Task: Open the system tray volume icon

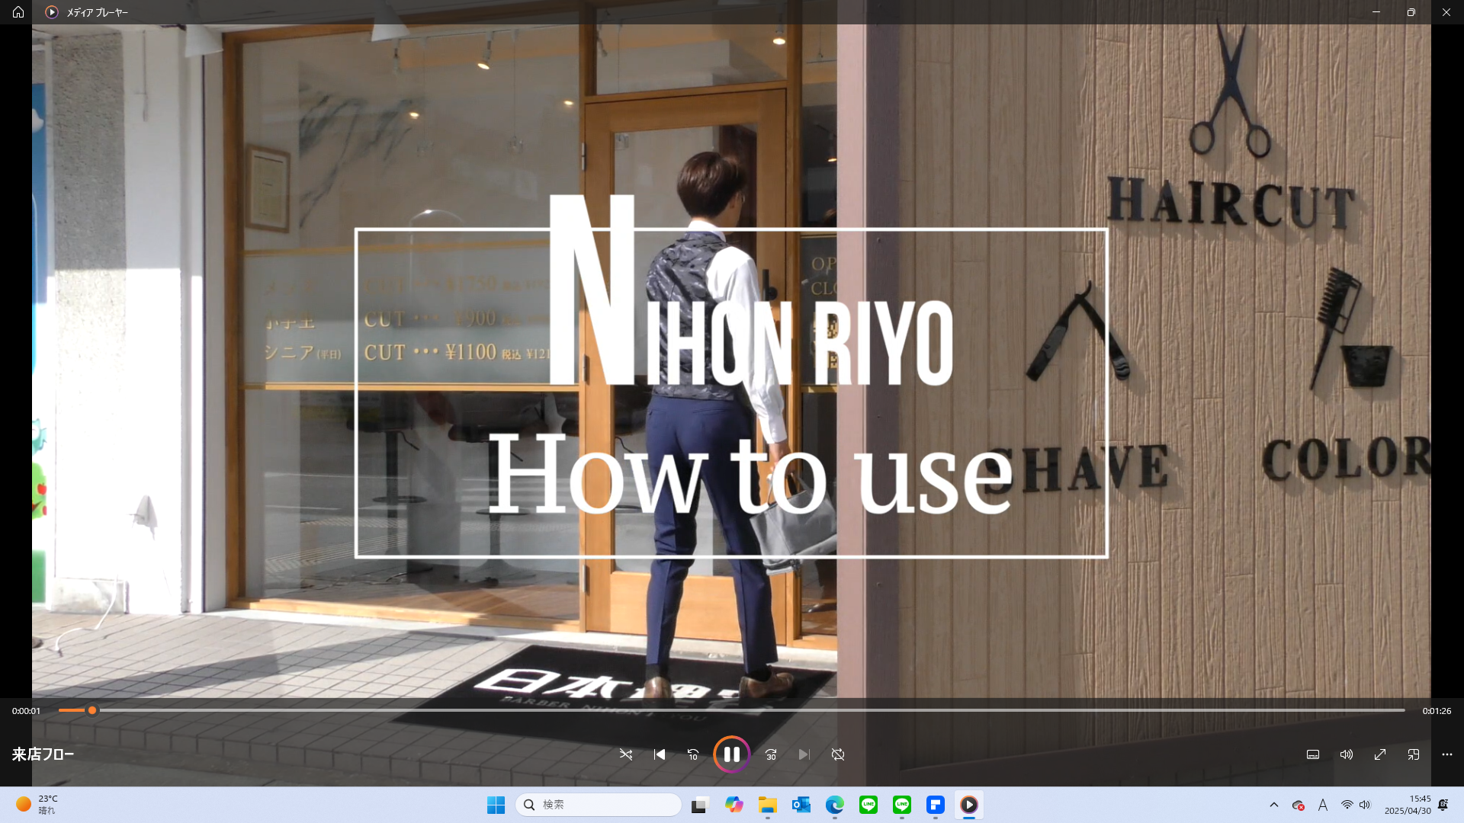Action: coord(1365,805)
